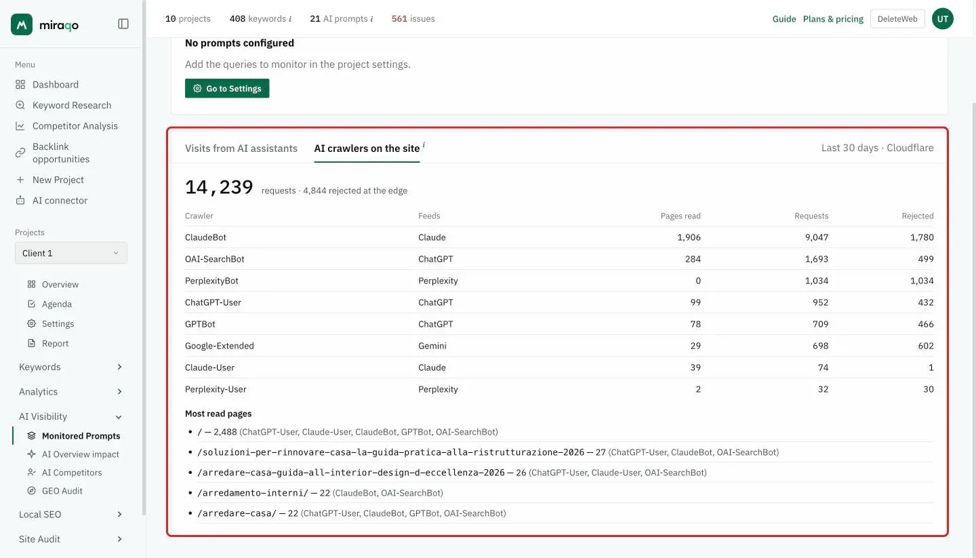Click the Gemini feeds cell
Viewport: 976px width, 558px height.
432,346
